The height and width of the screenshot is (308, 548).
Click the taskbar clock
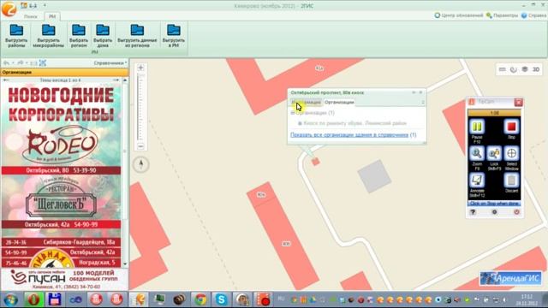point(527,299)
